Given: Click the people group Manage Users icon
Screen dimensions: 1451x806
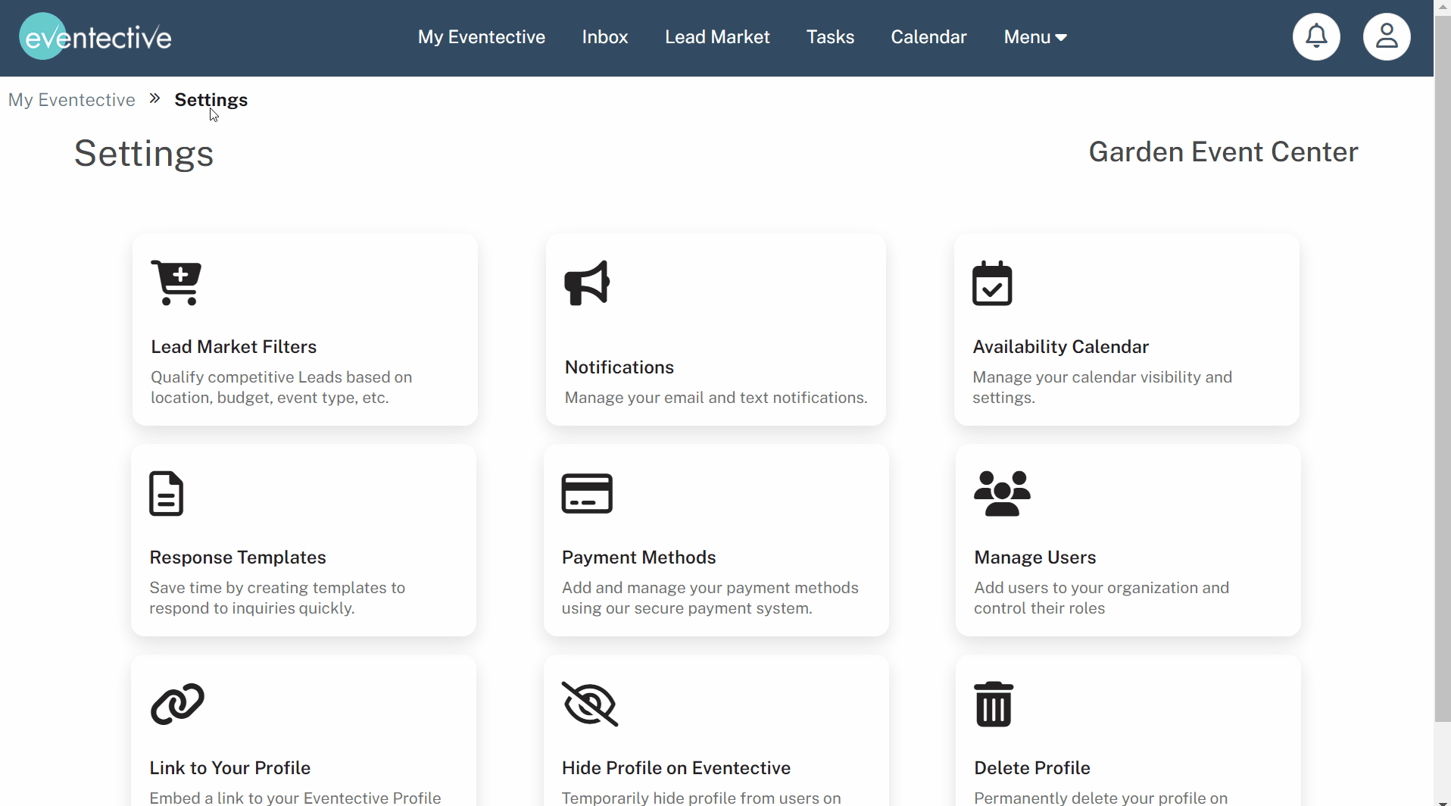Looking at the screenshot, I should (x=1002, y=493).
